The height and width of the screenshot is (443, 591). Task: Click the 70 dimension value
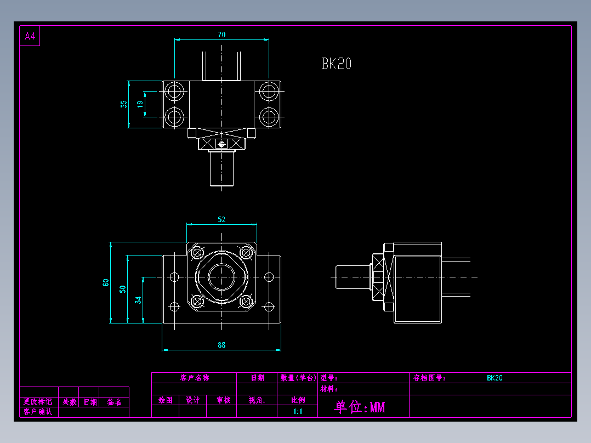coord(221,35)
